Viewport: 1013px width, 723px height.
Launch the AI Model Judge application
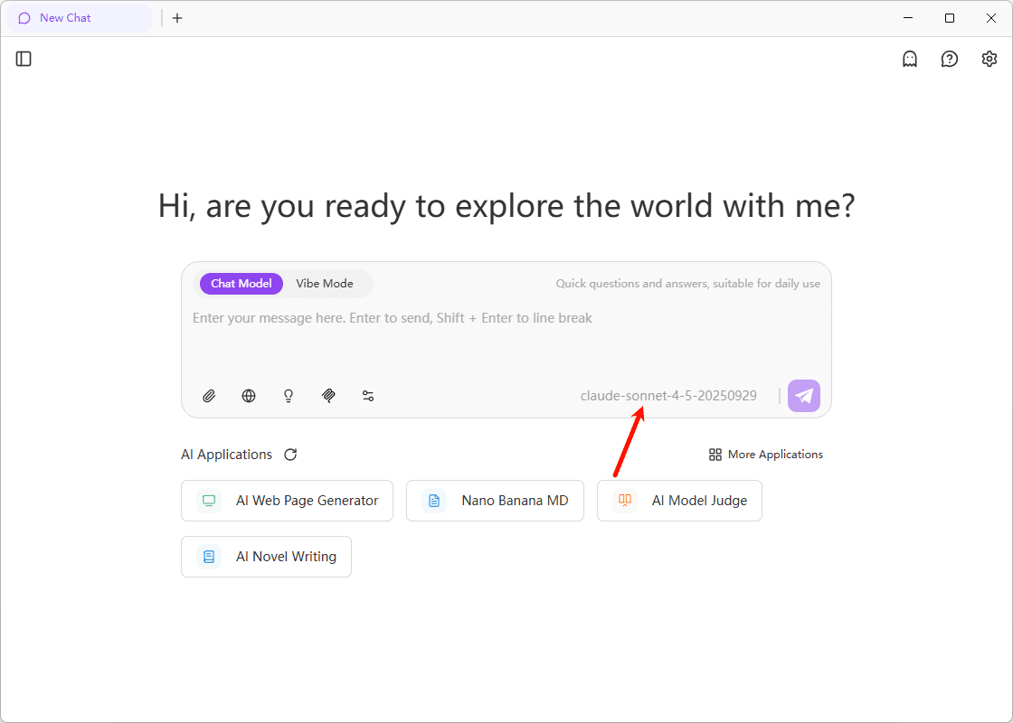tap(679, 501)
